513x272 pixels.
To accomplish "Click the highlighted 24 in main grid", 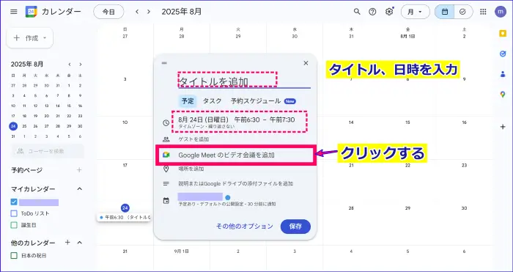I will [125, 207].
